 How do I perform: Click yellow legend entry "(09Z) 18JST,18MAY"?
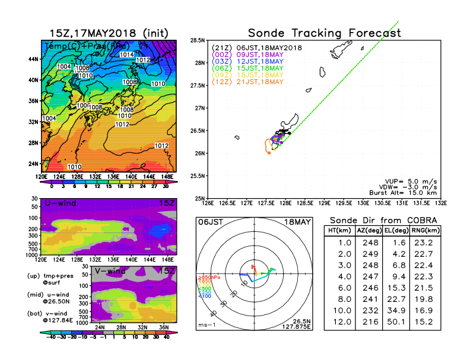(x=247, y=75)
